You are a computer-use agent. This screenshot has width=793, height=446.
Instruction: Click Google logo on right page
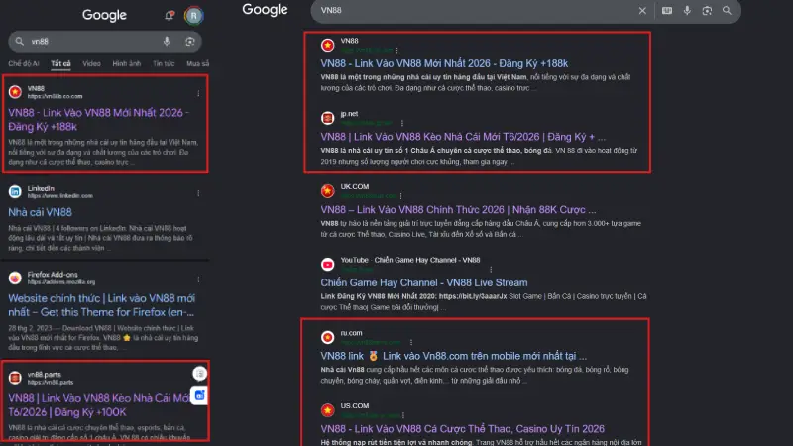click(265, 10)
